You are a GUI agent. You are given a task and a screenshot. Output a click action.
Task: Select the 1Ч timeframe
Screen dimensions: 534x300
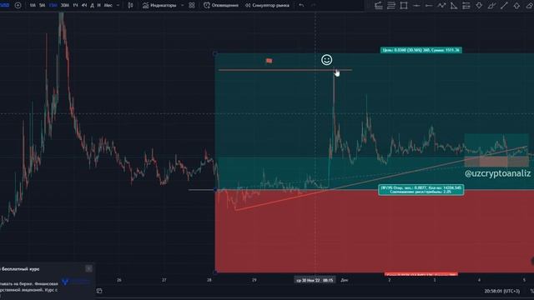pos(75,5)
